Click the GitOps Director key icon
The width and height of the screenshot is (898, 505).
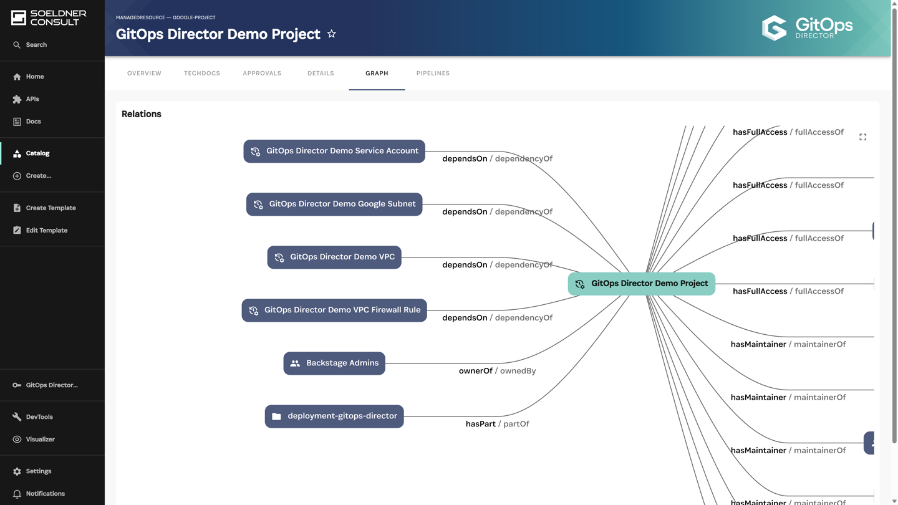click(x=17, y=385)
